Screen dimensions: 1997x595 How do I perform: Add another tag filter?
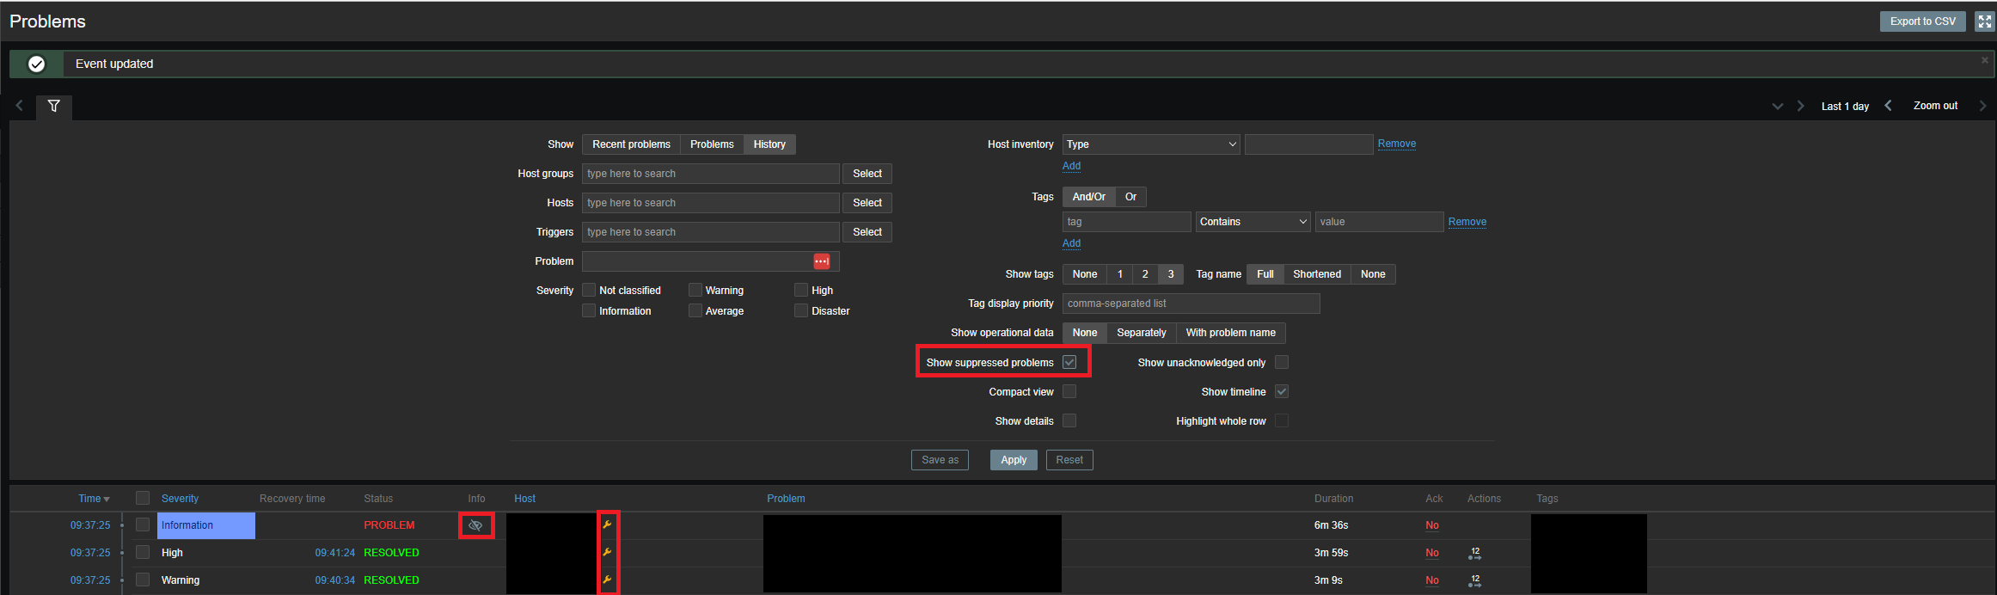point(1071,243)
